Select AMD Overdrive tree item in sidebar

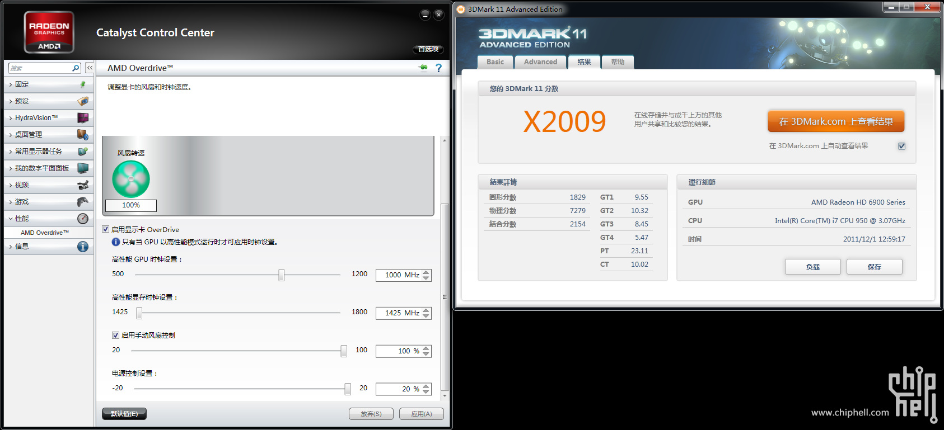click(x=45, y=233)
